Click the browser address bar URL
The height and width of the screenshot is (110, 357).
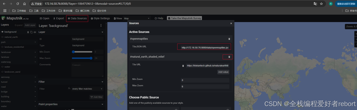point(88,4)
